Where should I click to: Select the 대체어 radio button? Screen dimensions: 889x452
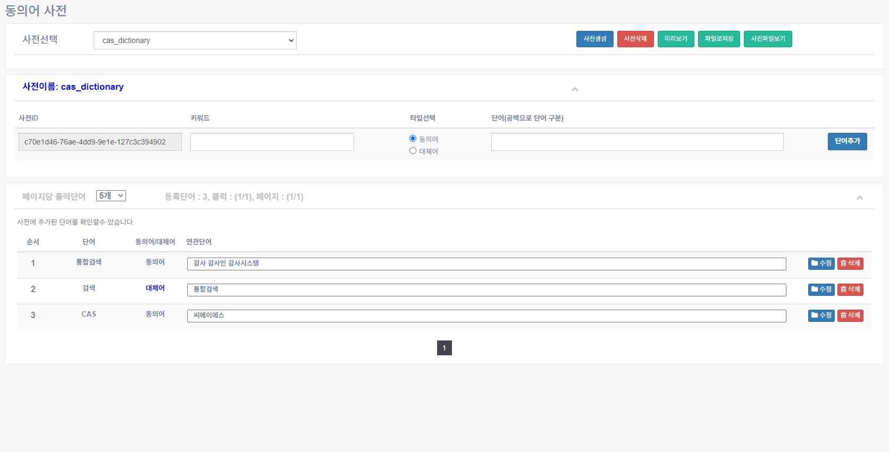tap(413, 151)
